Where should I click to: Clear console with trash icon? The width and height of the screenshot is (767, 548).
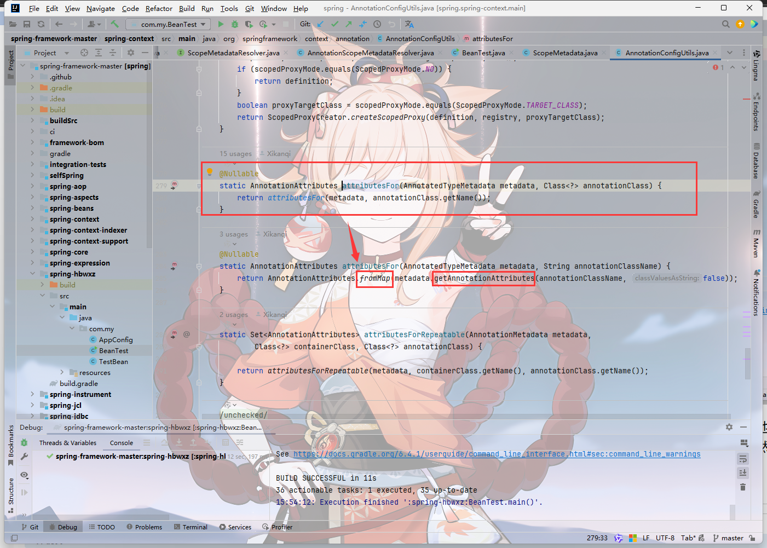(743, 487)
